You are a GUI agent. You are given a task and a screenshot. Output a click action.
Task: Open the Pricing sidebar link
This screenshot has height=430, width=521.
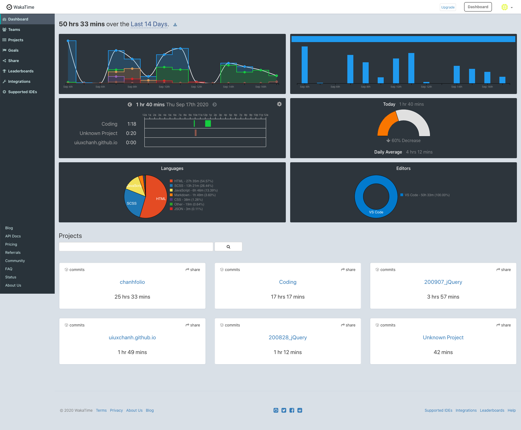coord(11,244)
